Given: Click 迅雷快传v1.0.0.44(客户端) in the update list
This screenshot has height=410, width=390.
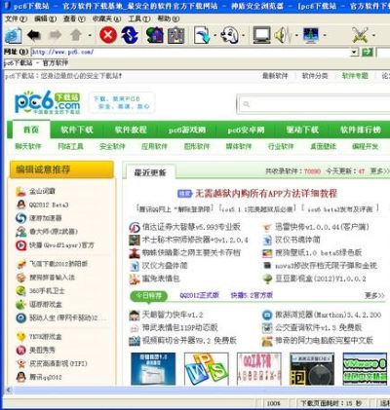Looking at the screenshot, I should point(322,227).
